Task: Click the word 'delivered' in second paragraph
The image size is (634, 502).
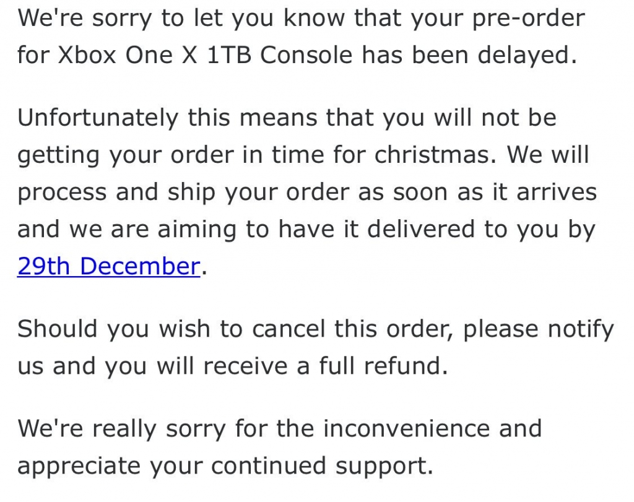Action: [x=420, y=229]
